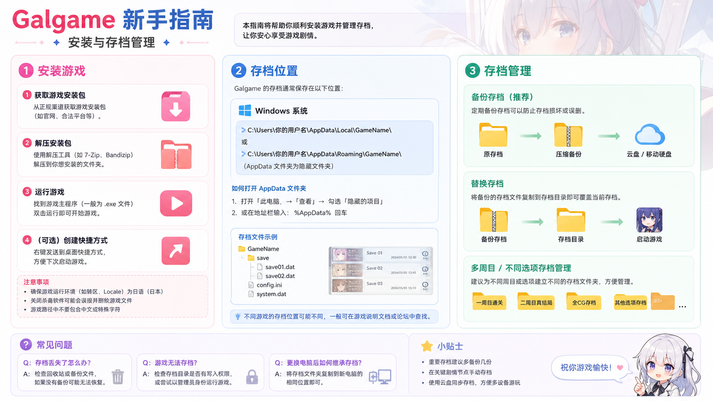Click the 启动游戏 character icon

tap(649, 220)
